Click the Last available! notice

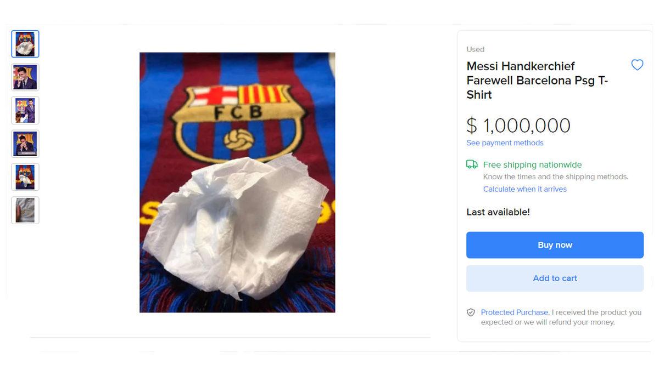498,212
